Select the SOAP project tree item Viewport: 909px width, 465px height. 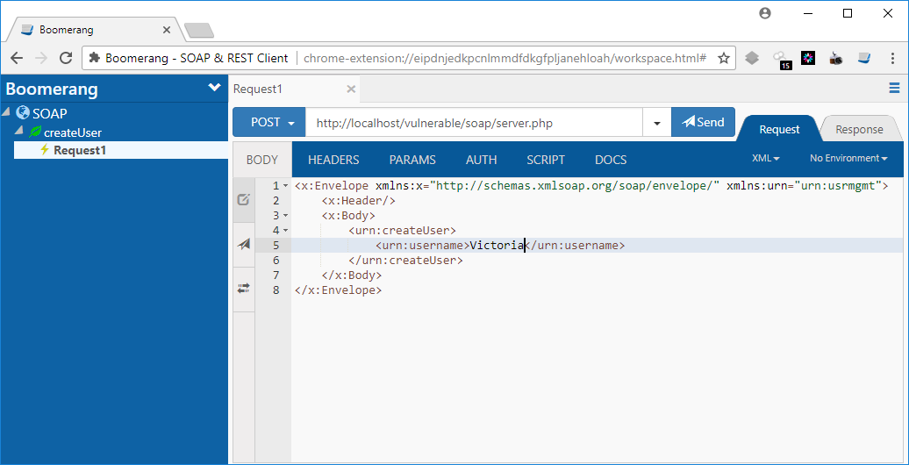50,114
